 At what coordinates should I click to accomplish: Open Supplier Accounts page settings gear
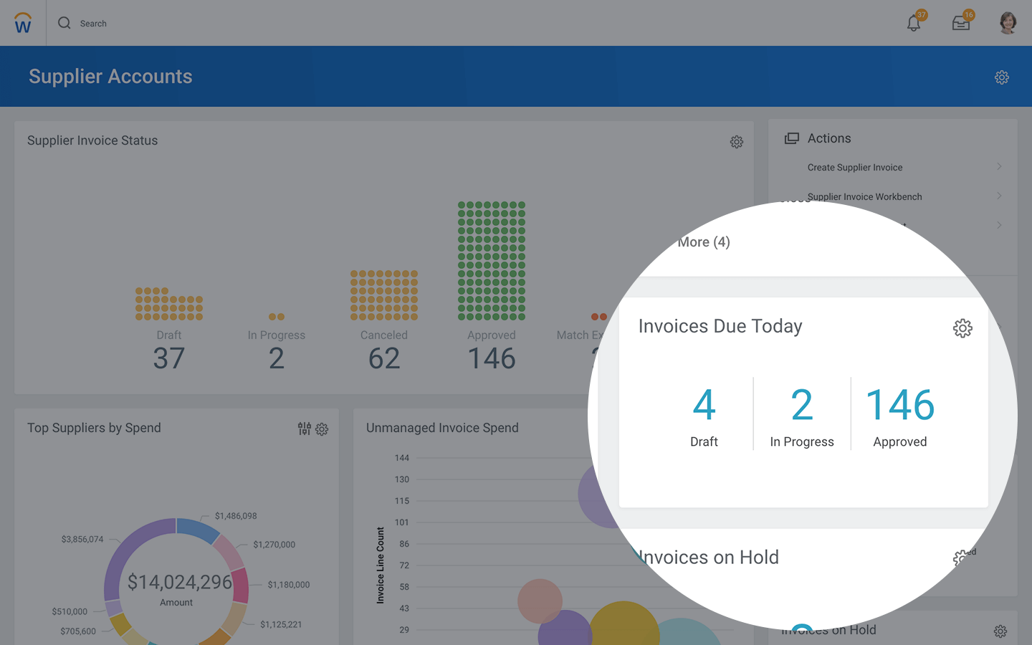pyautogui.click(x=1001, y=77)
